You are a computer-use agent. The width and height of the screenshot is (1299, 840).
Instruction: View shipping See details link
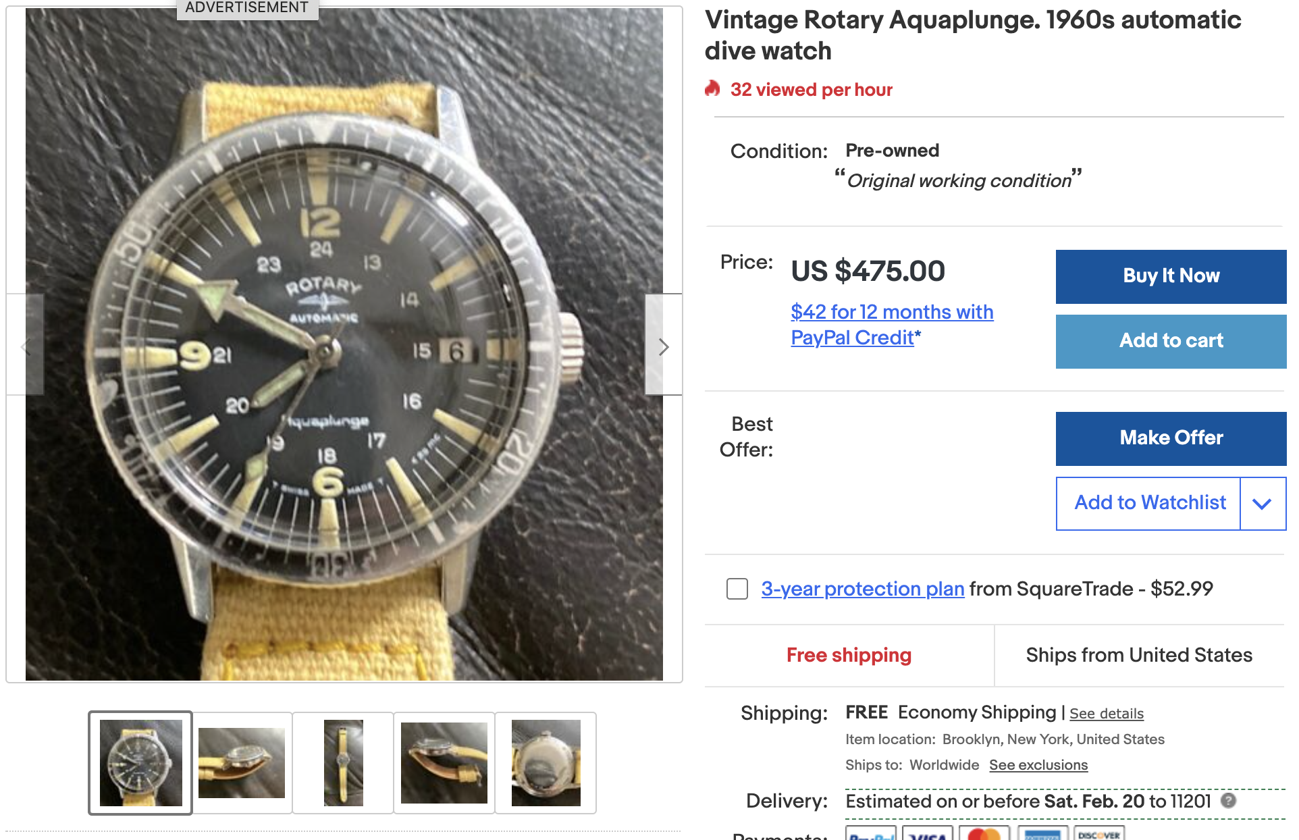(x=1106, y=714)
